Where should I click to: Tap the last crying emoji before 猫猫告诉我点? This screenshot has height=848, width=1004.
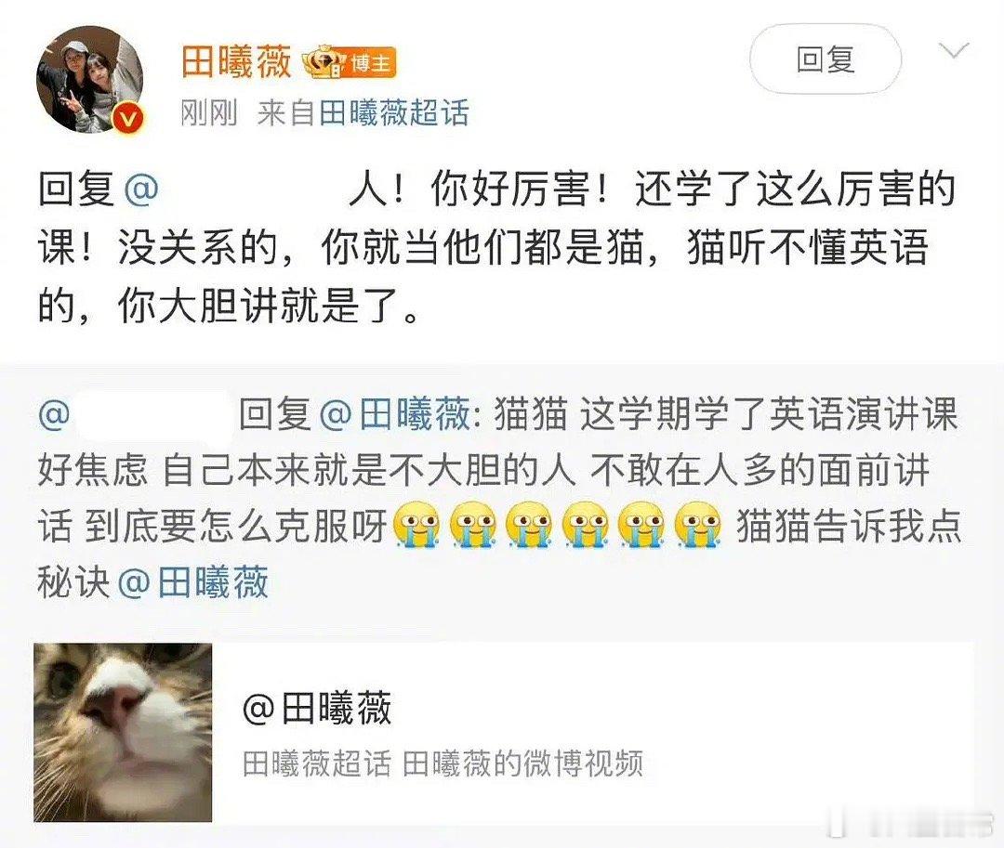[x=698, y=525]
